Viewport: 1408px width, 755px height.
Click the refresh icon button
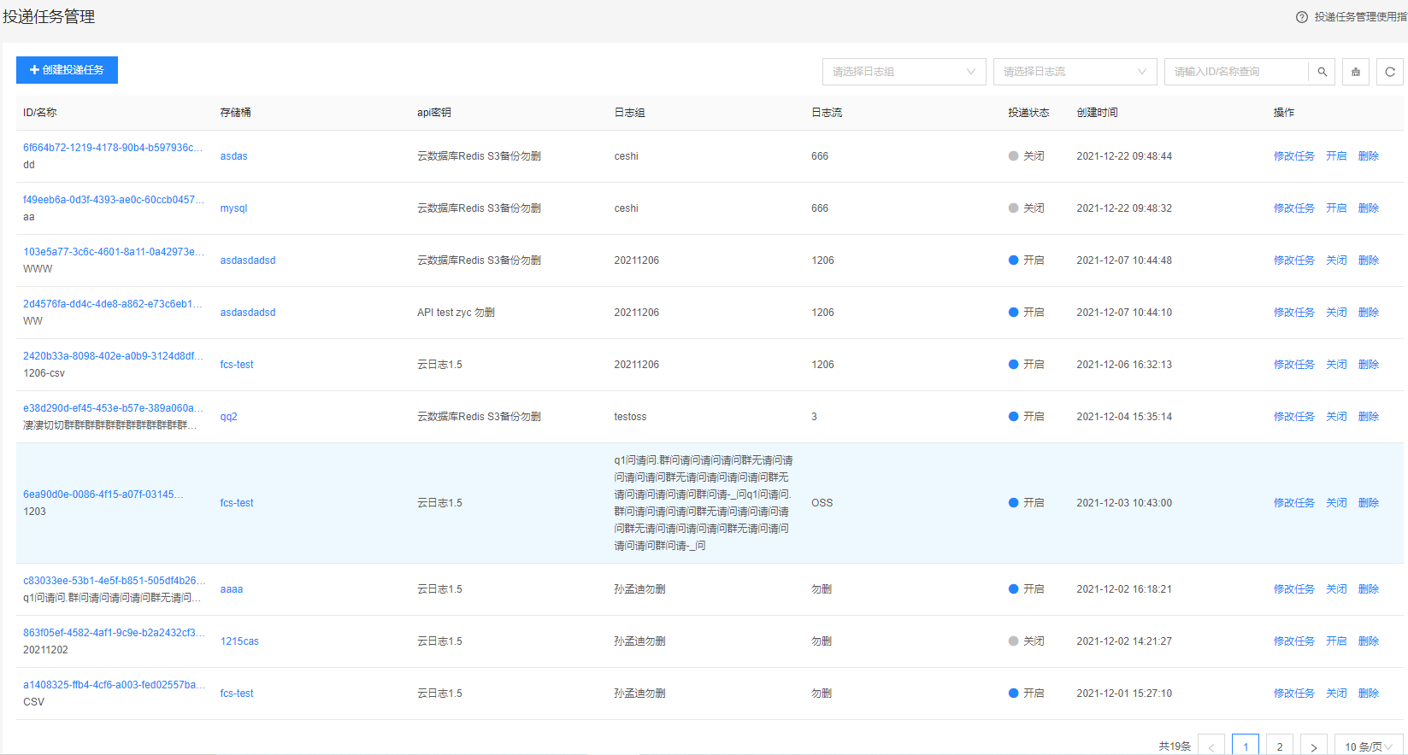coord(1390,72)
